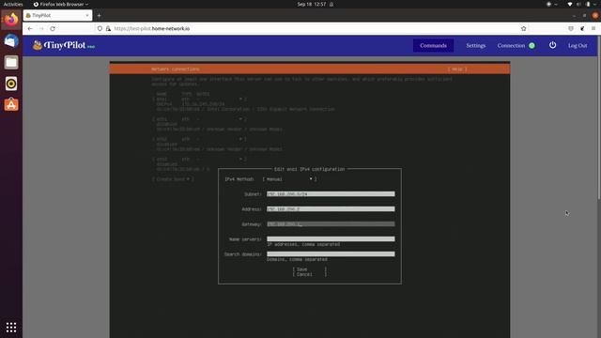Click the Save button in IPv4 dialog
The image size is (601, 338).
pyautogui.click(x=310, y=269)
